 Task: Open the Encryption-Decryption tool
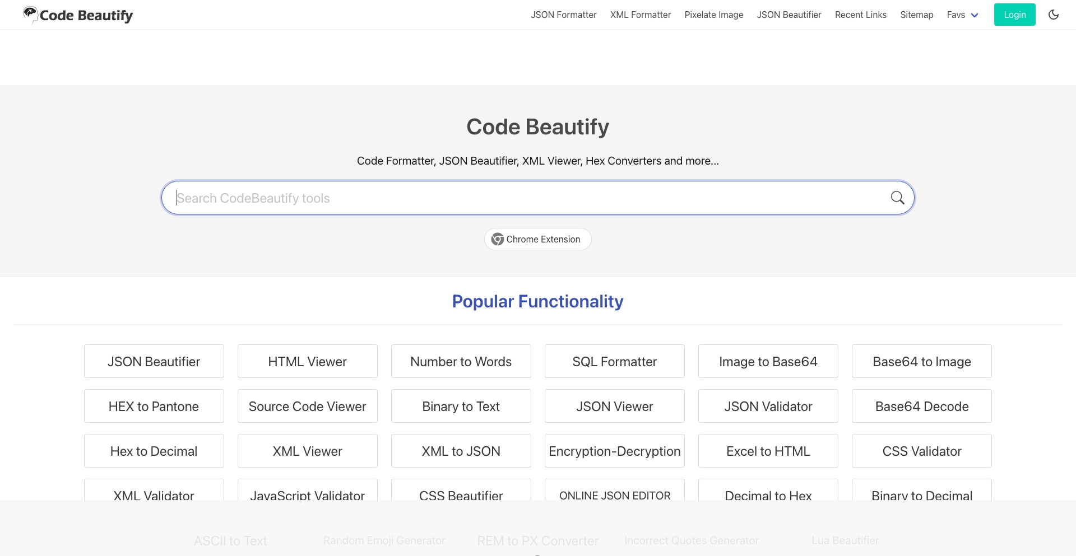[x=614, y=451]
